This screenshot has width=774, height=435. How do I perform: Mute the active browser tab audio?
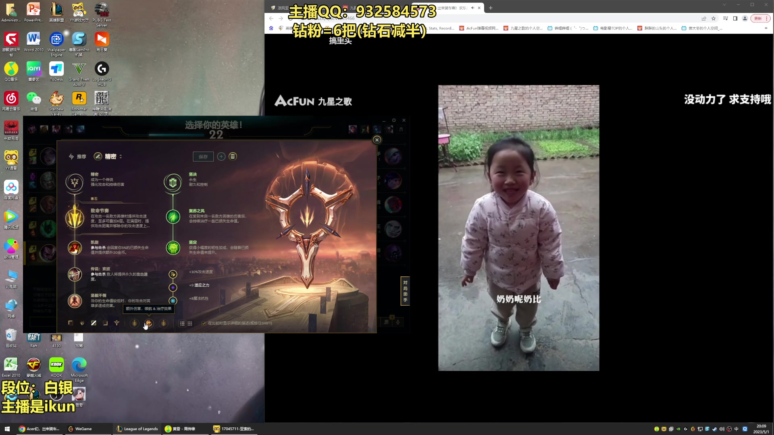(x=472, y=8)
